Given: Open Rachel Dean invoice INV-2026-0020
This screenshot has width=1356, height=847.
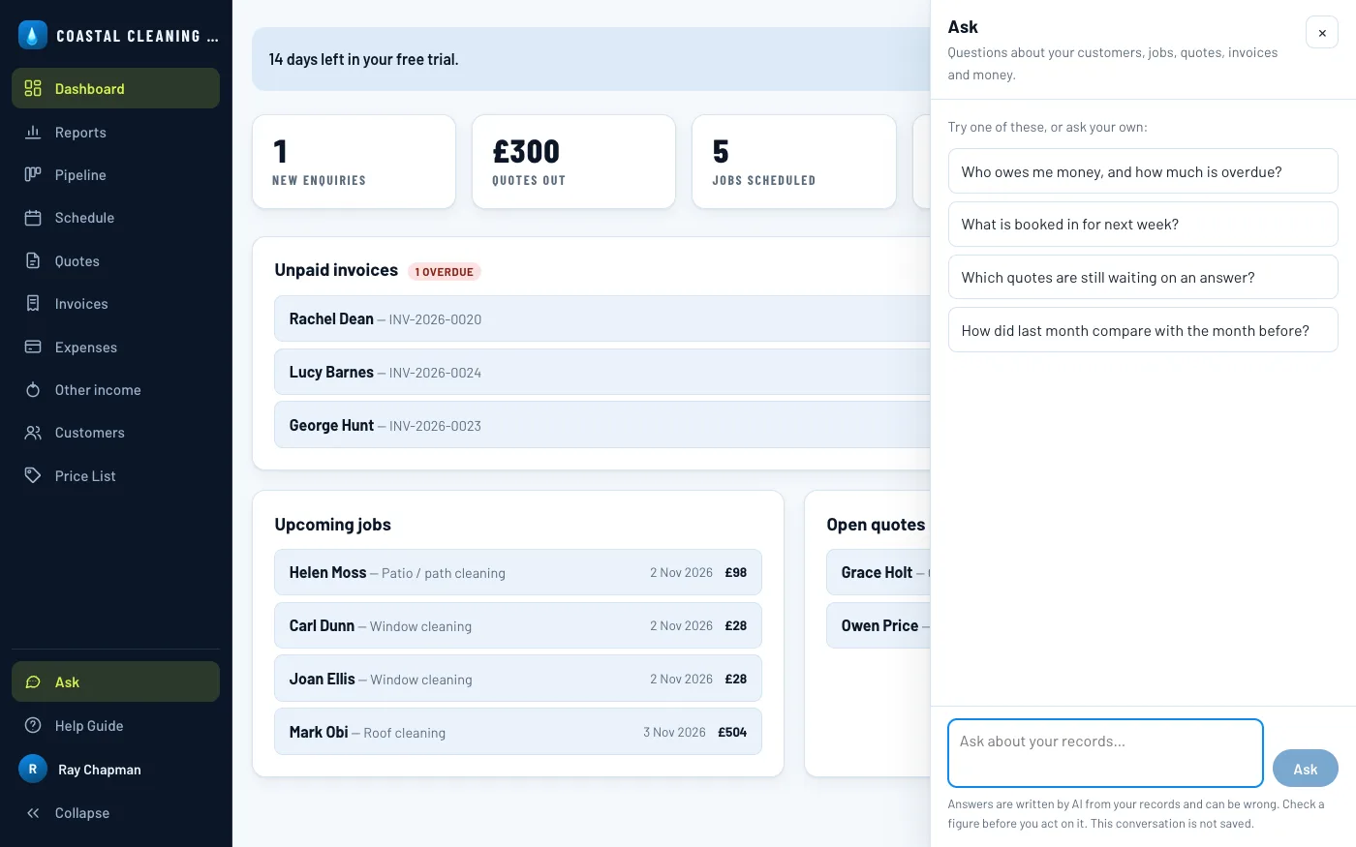Looking at the screenshot, I should click(x=602, y=318).
